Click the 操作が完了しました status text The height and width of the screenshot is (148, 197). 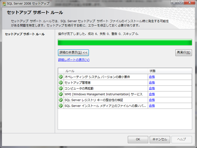coord(98,34)
